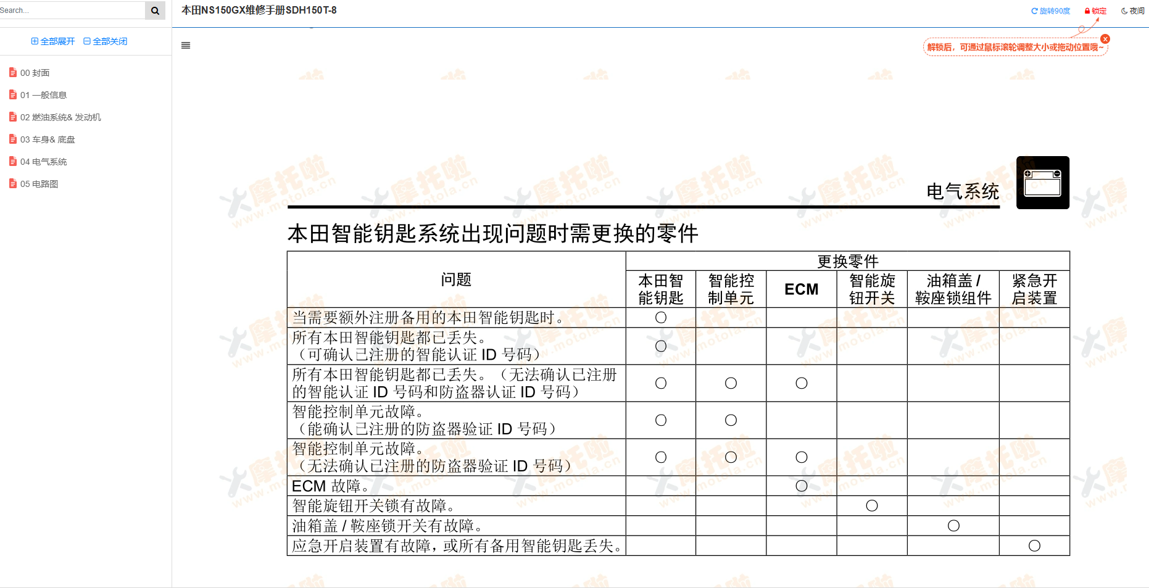Click the 更换零件 table header
1149x588 pixels.
click(848, 261)
